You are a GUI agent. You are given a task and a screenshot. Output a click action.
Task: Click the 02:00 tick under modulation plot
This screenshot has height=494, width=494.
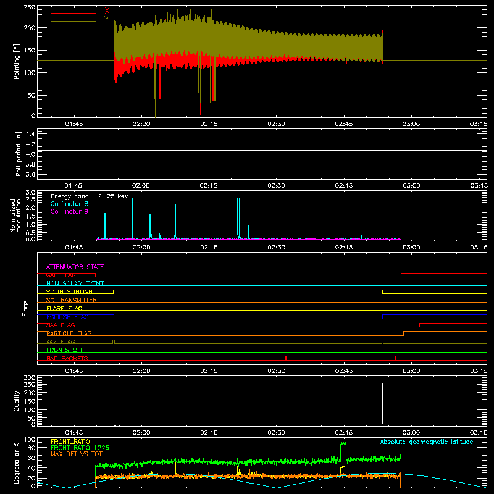pos(141,248)
